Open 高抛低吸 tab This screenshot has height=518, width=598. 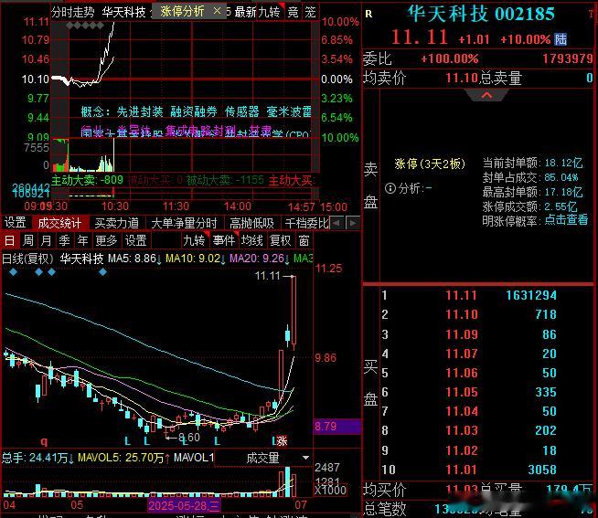coord(251,223)
